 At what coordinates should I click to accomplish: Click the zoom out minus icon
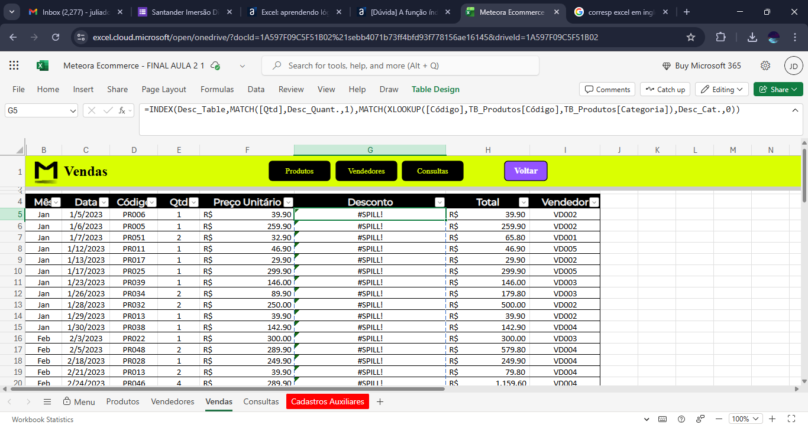tap(720, 419)
